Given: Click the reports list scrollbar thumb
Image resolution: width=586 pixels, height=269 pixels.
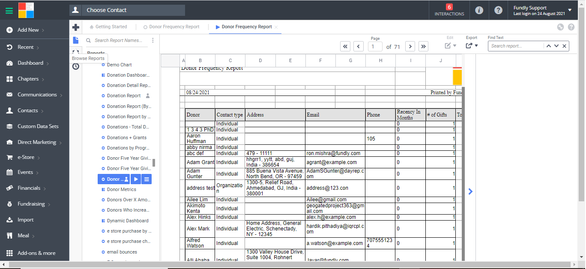Looking at the screenshot, I should (154, 163).
